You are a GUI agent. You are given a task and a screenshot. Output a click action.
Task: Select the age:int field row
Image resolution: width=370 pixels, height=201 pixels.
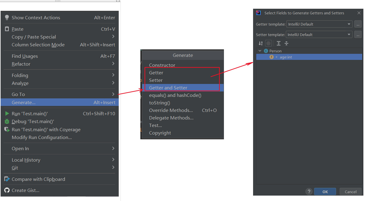tap(309, 57)
